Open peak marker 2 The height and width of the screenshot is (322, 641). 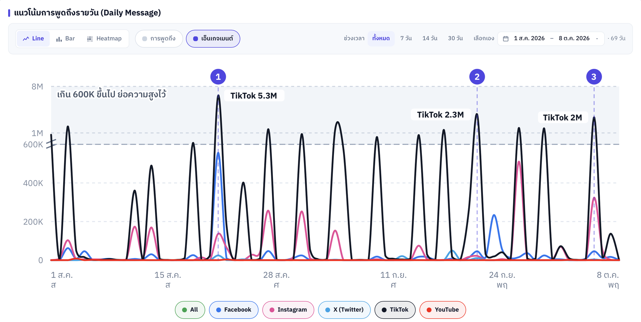click(477, 77)
